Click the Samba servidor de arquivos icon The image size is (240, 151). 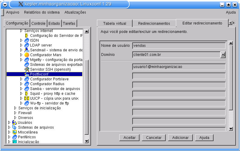26,89
